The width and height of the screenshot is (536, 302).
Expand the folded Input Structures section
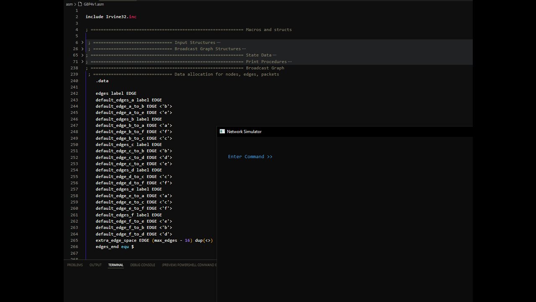(82, 42)
